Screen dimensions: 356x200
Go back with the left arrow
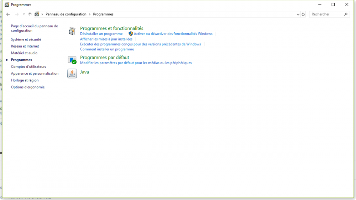pos(8,14)
